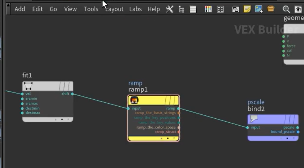Image resolution: width=304 pixels, height=168 pixels.
Task: Select the bind2 node speech-bubble icon
Action: click(x=254, y=119)
